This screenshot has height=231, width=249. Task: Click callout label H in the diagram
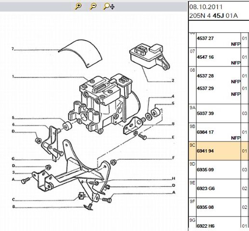(173, 179)
